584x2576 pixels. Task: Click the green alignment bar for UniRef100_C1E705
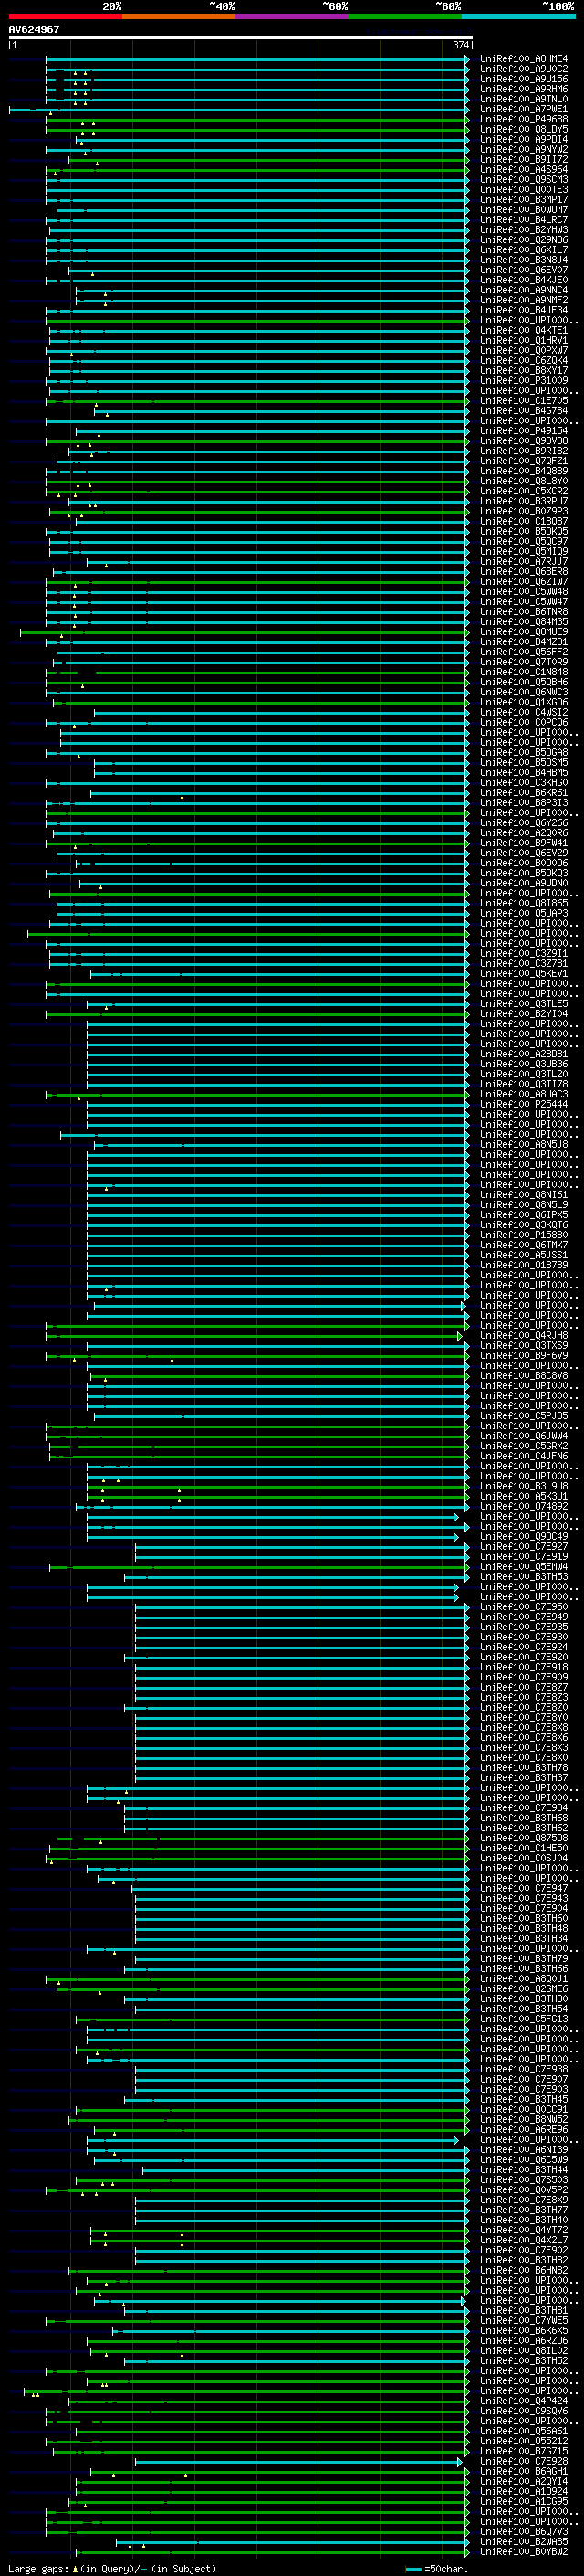coord(256,401)
